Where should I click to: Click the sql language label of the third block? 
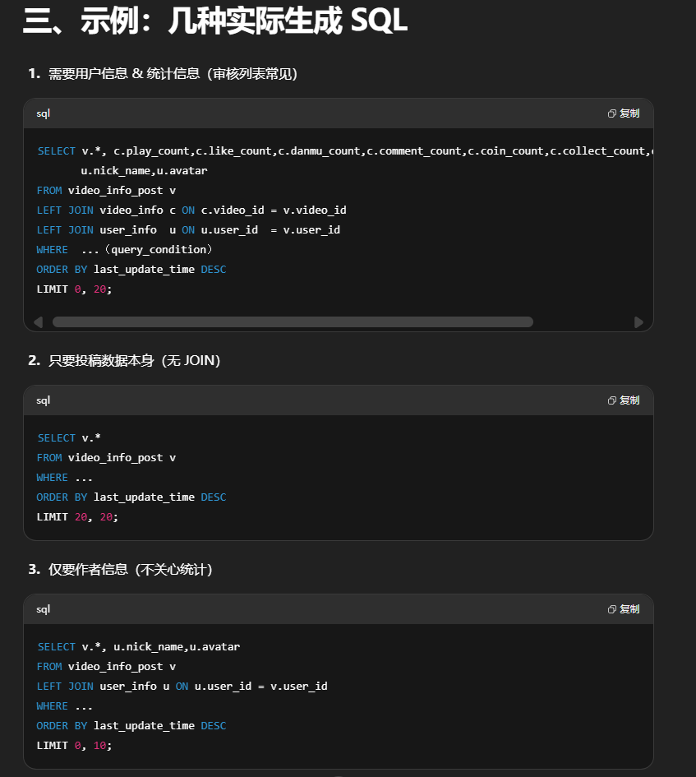[44, 609]
